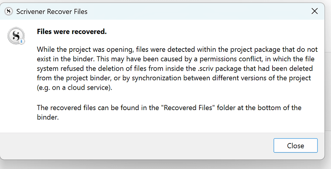This screenshot has height=169, width=331.
Task: Click the "Scrivener Recover Files" window title
Action: click(52, 12)
